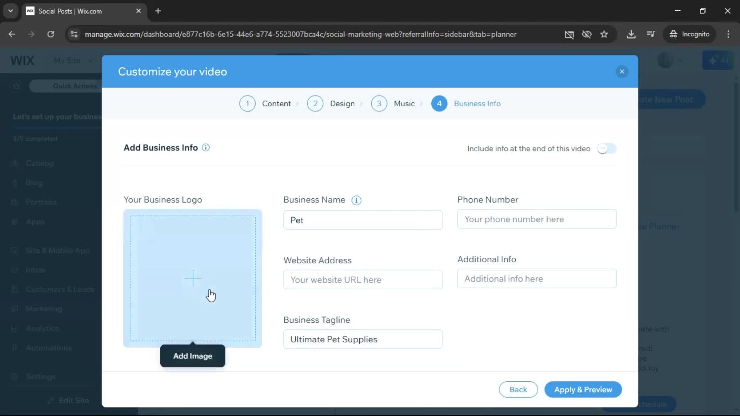
Task: Open the user avatar menu
Action: [670, 60]
